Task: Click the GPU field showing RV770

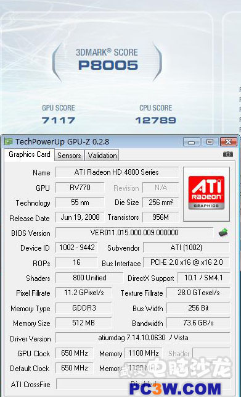Action: click(80, 188)
